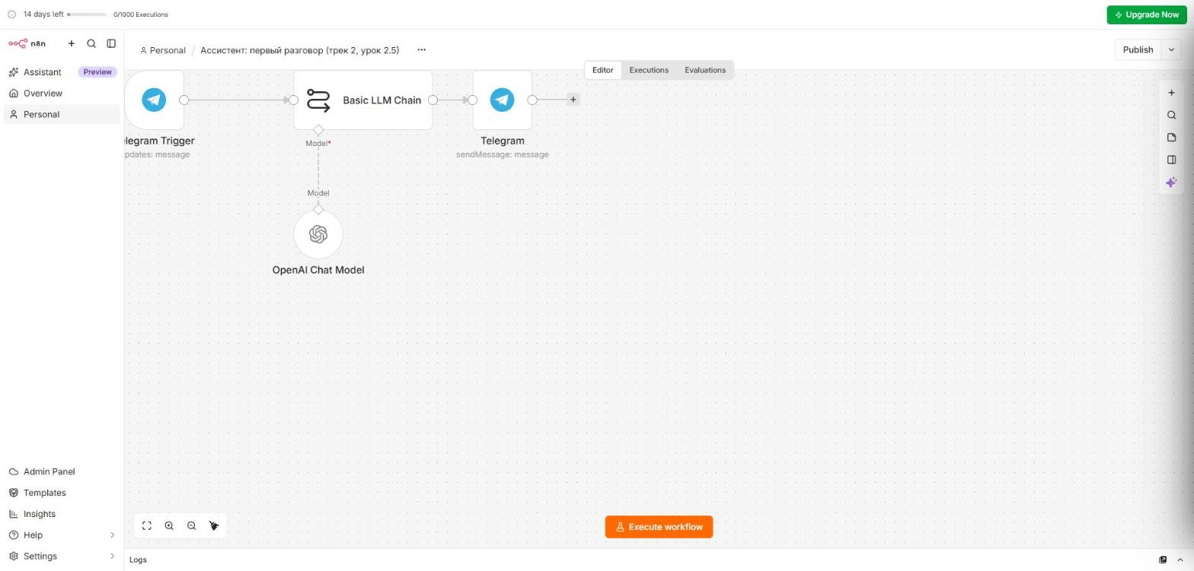Add a node after the Telegram node

coord(573,100)
